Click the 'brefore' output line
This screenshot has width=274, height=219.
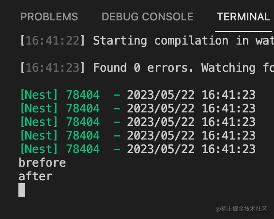pos(42,162)
